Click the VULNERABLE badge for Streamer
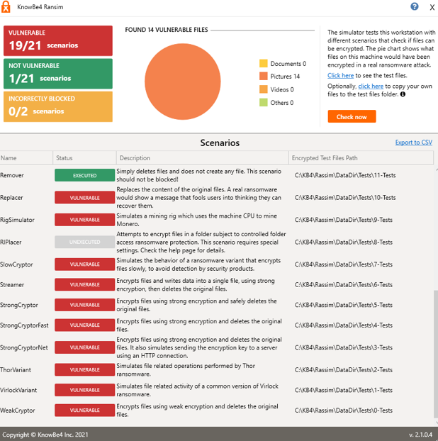The height and width of the screenshot is (441, 438). (x=84, y=284)
